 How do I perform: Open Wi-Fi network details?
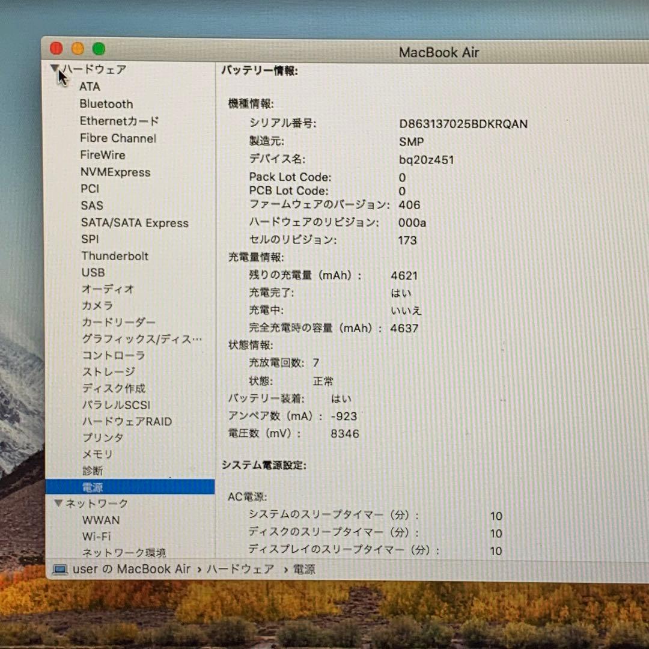96,537
